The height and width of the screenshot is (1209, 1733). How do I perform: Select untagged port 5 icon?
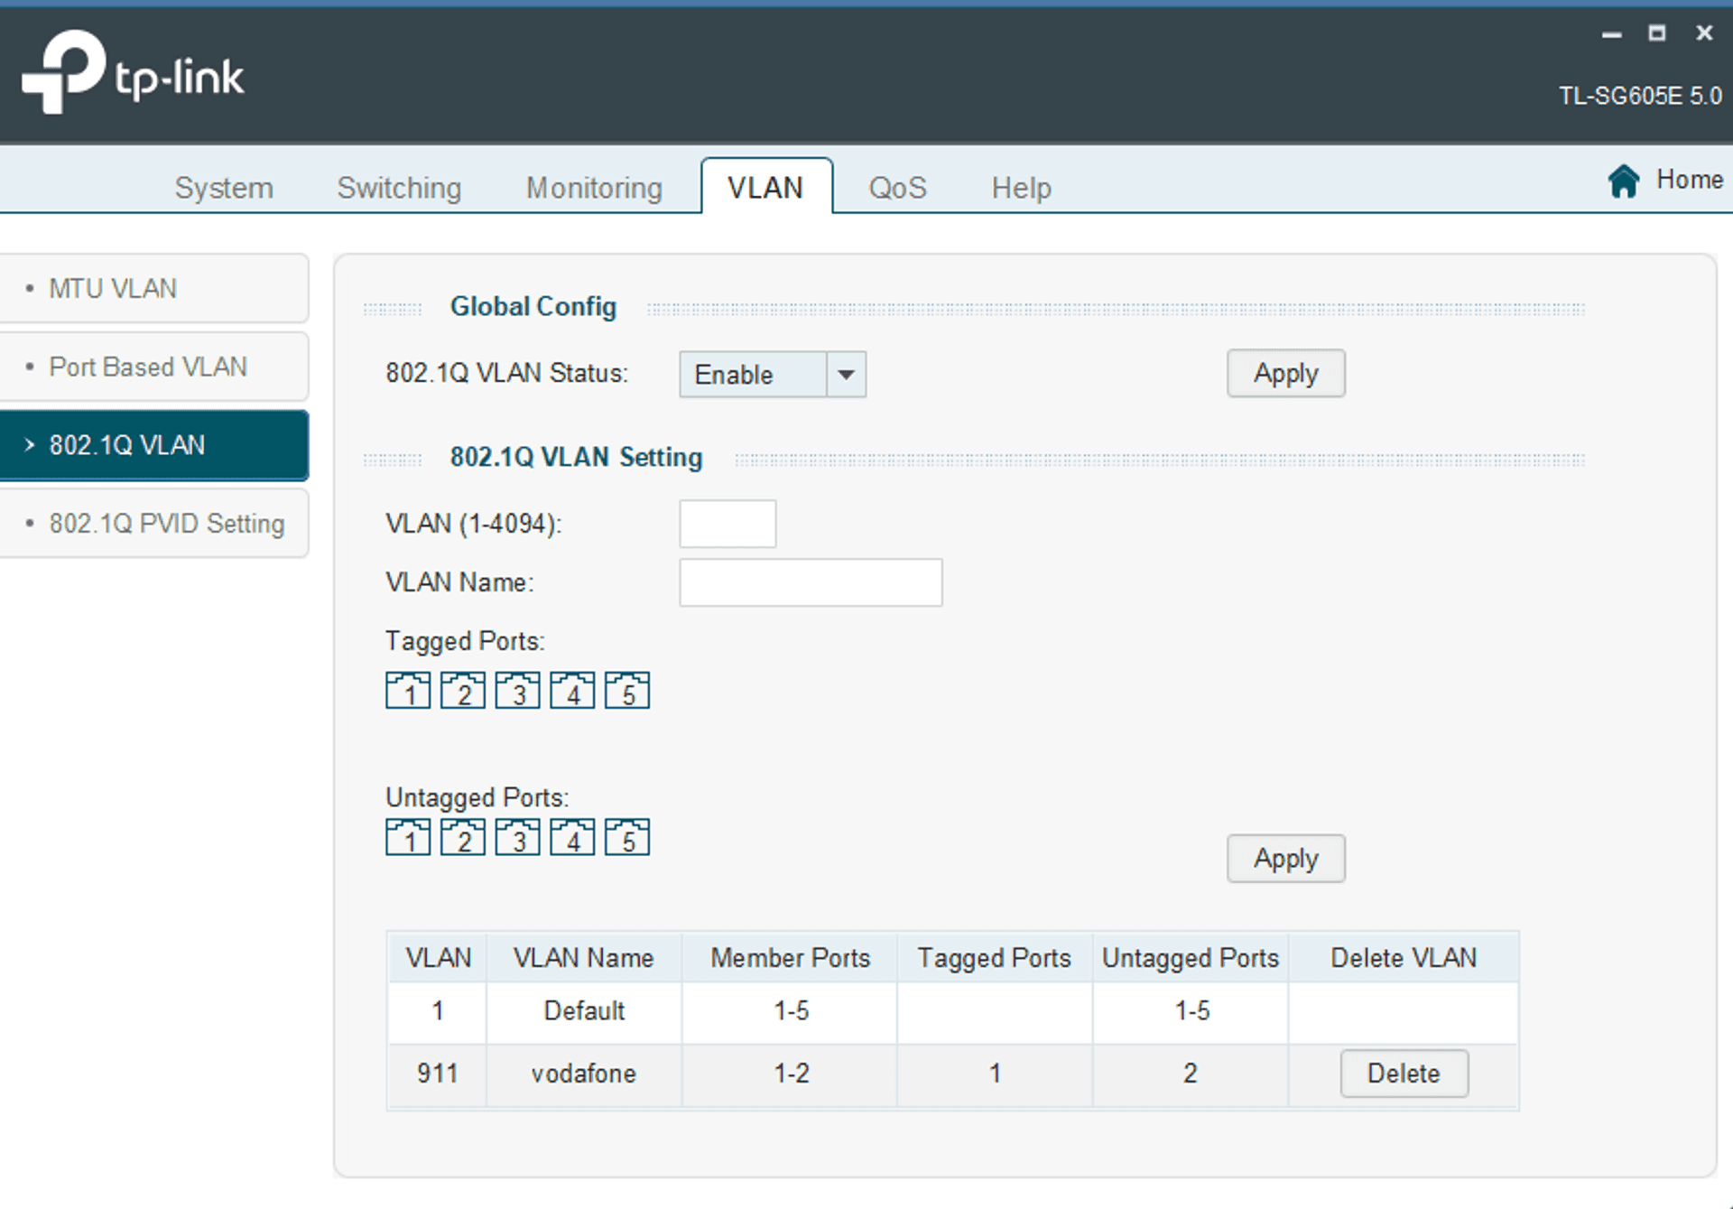[x=627, y=837]
